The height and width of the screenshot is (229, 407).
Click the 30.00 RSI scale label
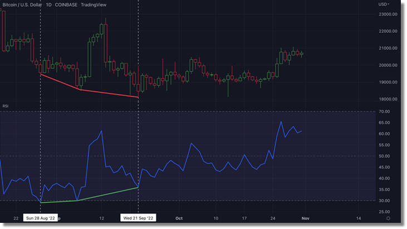(x=383, y=201)
